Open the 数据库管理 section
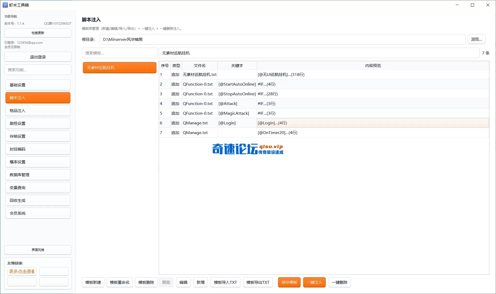The width and height of the screenshot is (496, 294). 38,175
